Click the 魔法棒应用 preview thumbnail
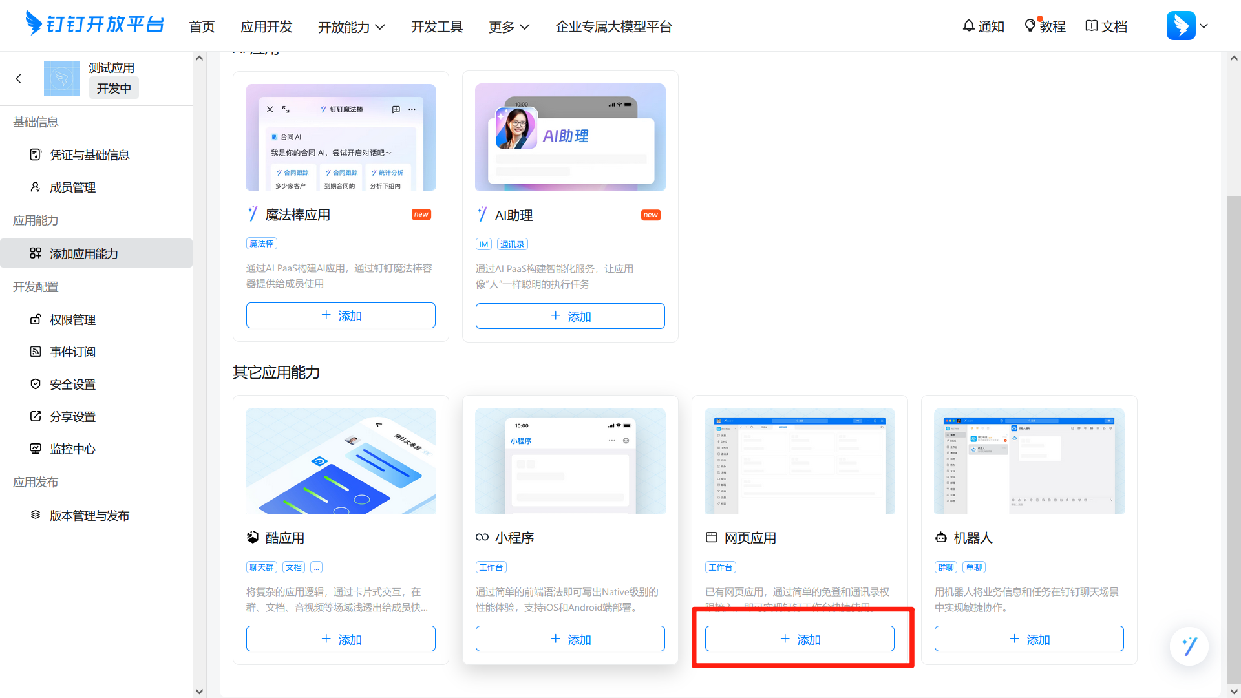Image resolution: width=1241 pixels, height=698 pixels. click(341, 137)
